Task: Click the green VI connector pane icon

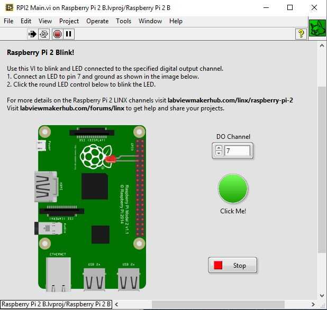Action: [x=317, y=28]
